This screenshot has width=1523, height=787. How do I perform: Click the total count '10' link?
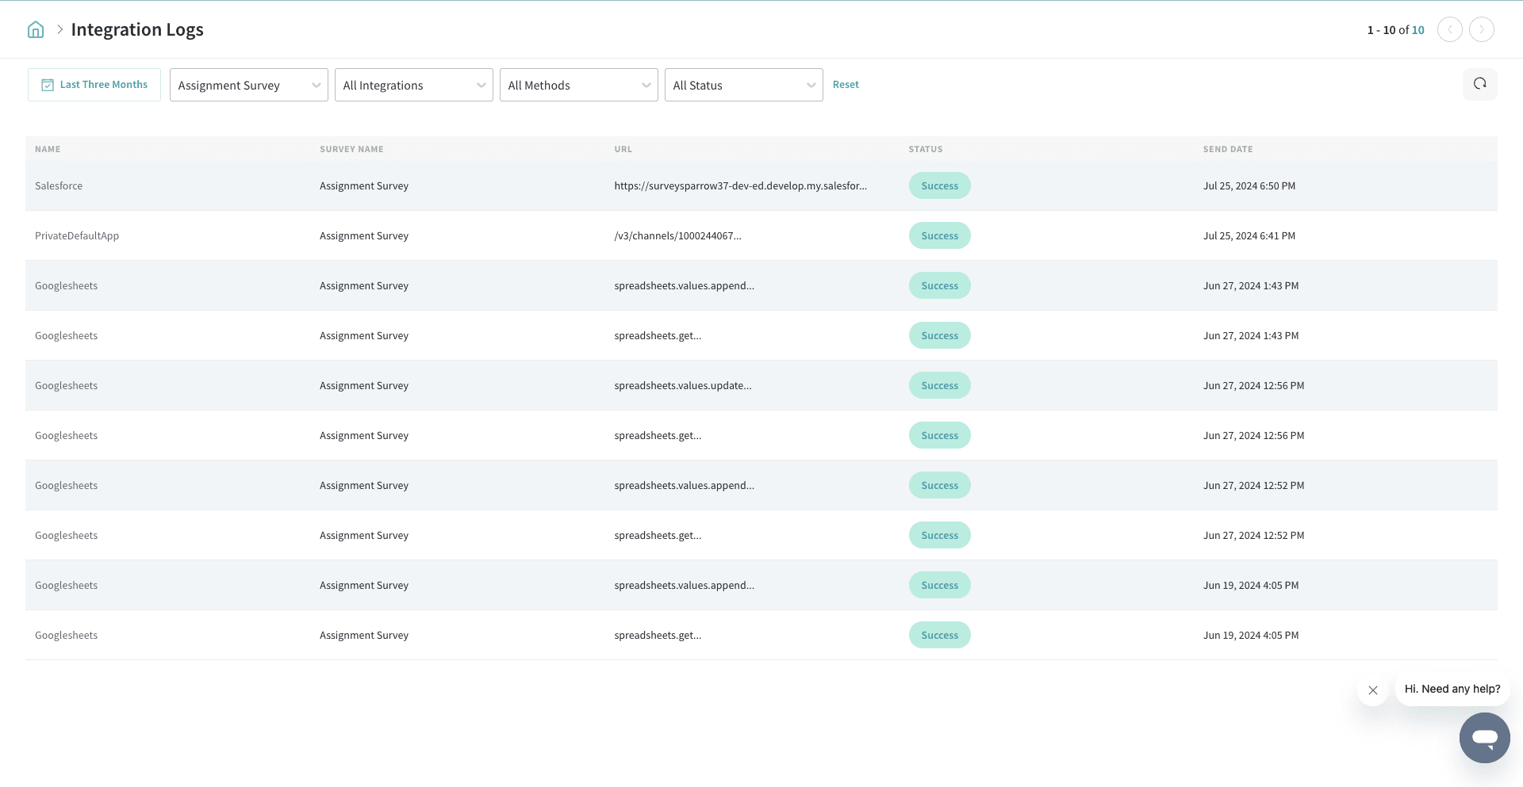pyautogui.click(x=1418, y=30)
